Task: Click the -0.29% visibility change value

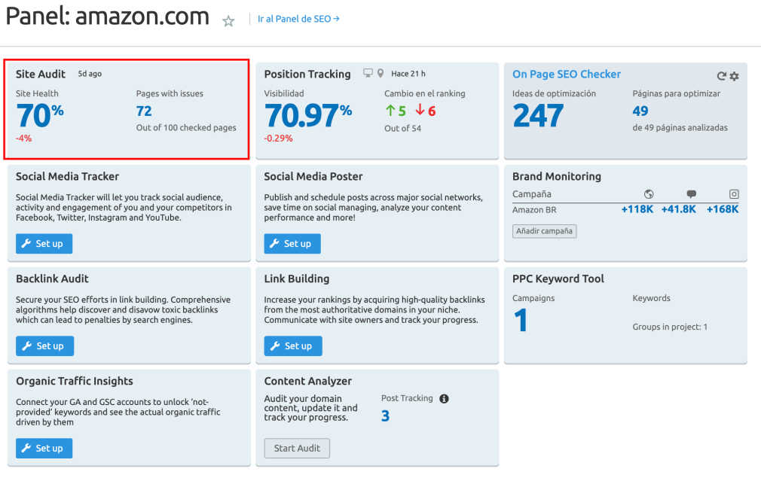Action: (279, 139)
